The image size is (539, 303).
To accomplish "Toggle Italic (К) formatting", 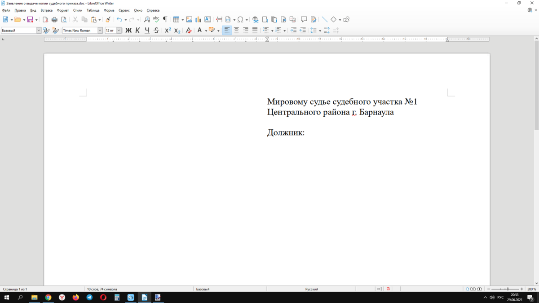I will [137, 31].
